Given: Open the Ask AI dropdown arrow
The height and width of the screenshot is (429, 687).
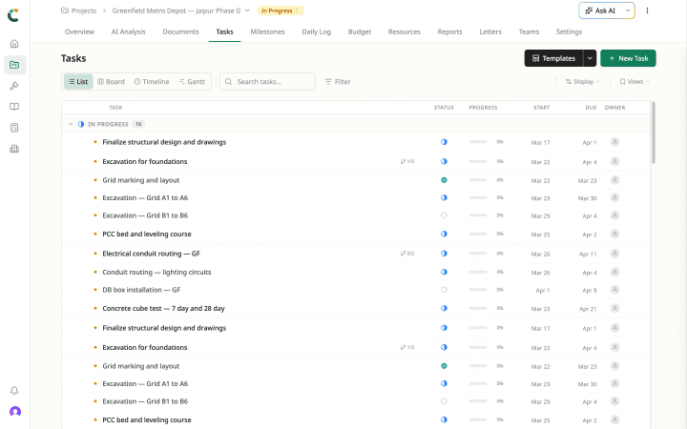Looking at the screenshot, I should 628,10.
